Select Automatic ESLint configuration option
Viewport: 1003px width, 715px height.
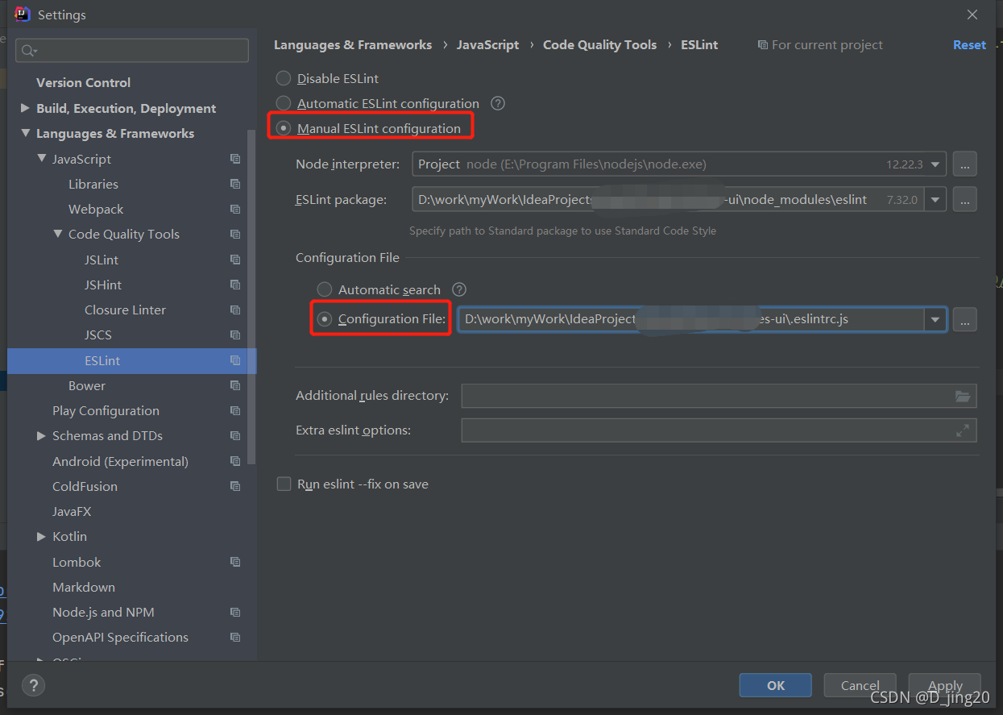[x=284, y=103]
